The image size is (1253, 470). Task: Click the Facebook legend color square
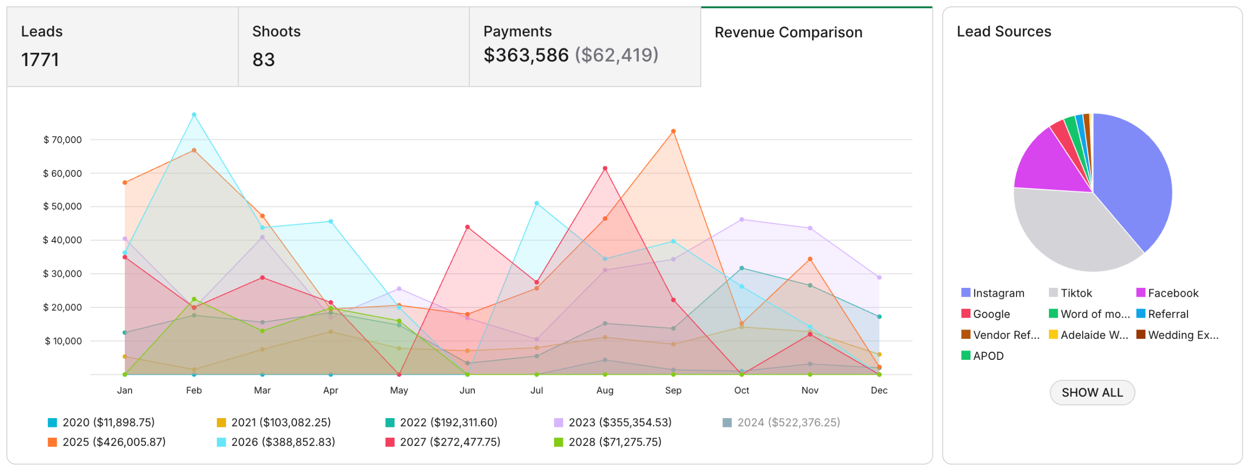coord(1140,293)
